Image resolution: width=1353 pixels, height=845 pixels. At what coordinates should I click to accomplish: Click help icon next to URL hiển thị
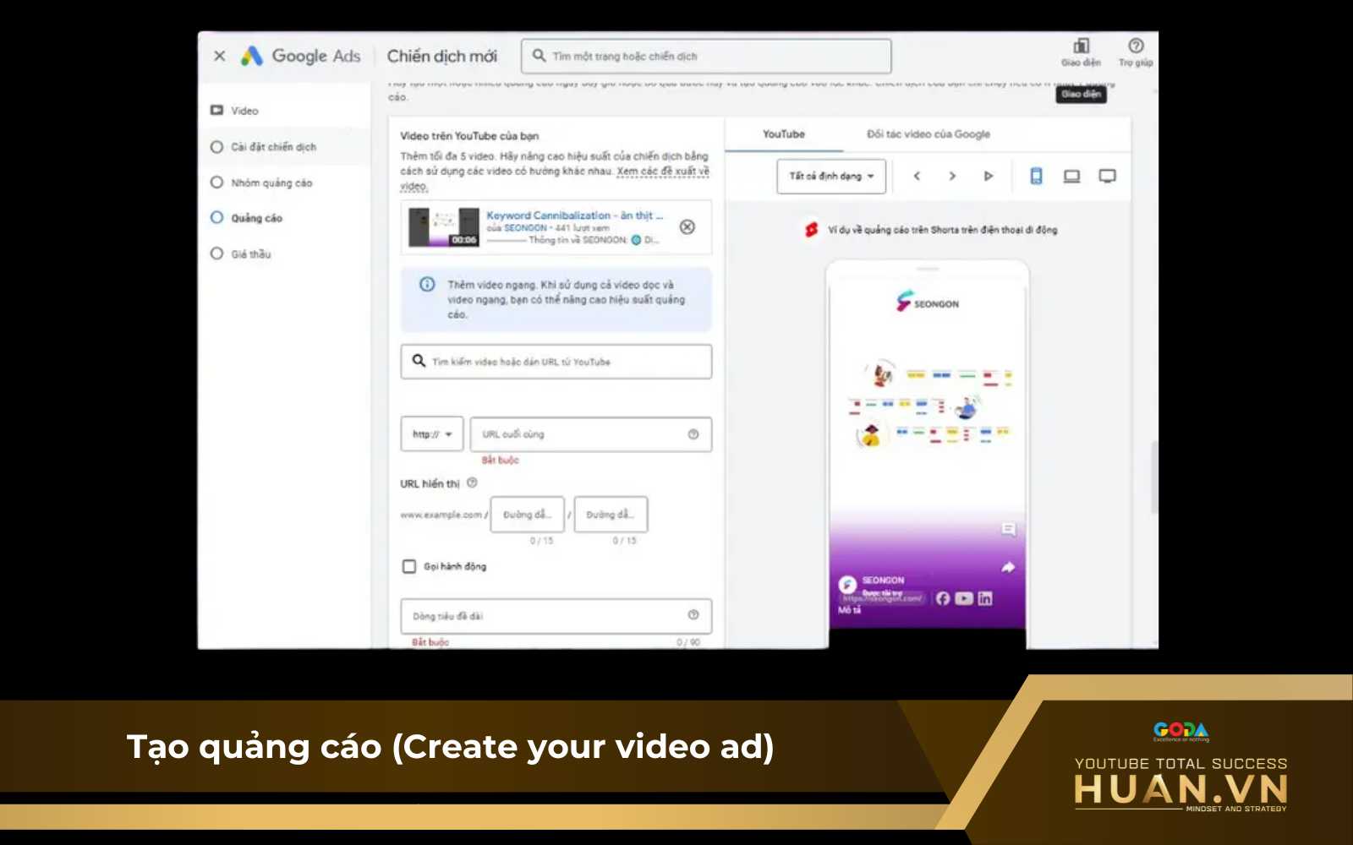point(472,483)
